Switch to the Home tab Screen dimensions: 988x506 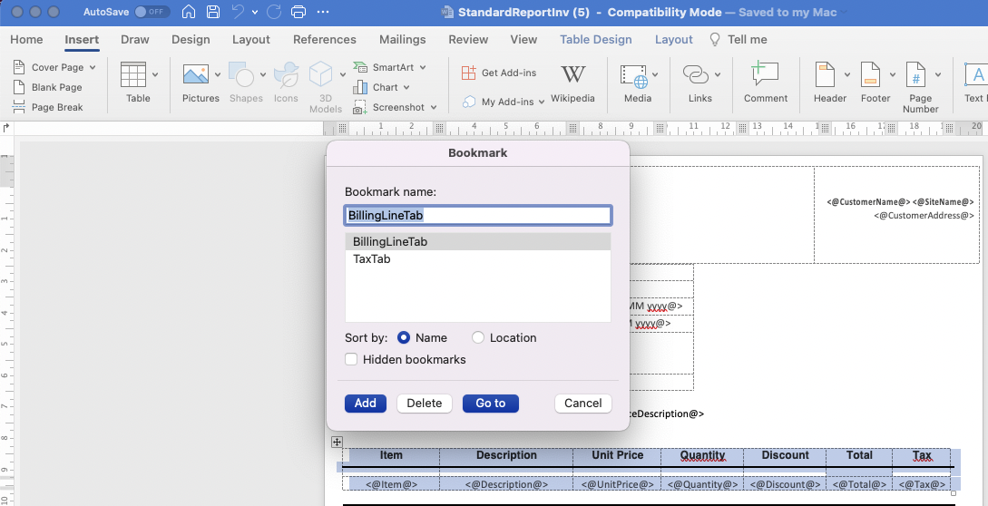click(x=26, y=39)
